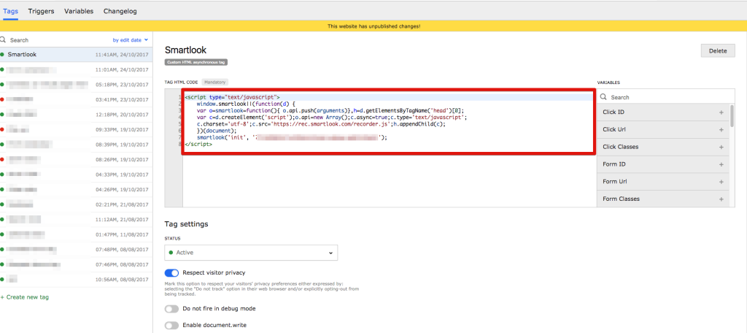Select the tag edited 11:01AM, 24/10/2017

[x=76, y=69]
